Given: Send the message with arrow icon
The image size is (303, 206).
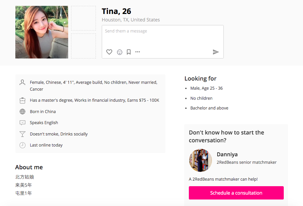Looking at the screenshot, I should tap(216, 52).
